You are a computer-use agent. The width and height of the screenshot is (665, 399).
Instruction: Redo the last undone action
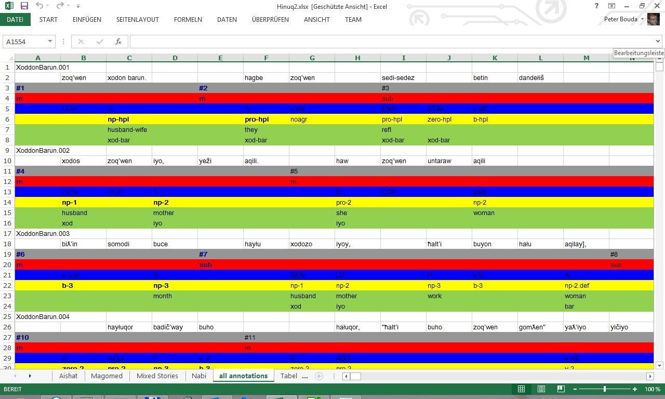60,6
